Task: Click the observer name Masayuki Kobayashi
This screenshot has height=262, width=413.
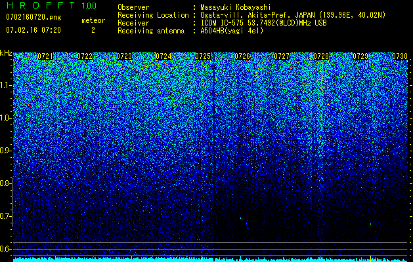Action: 236,7
